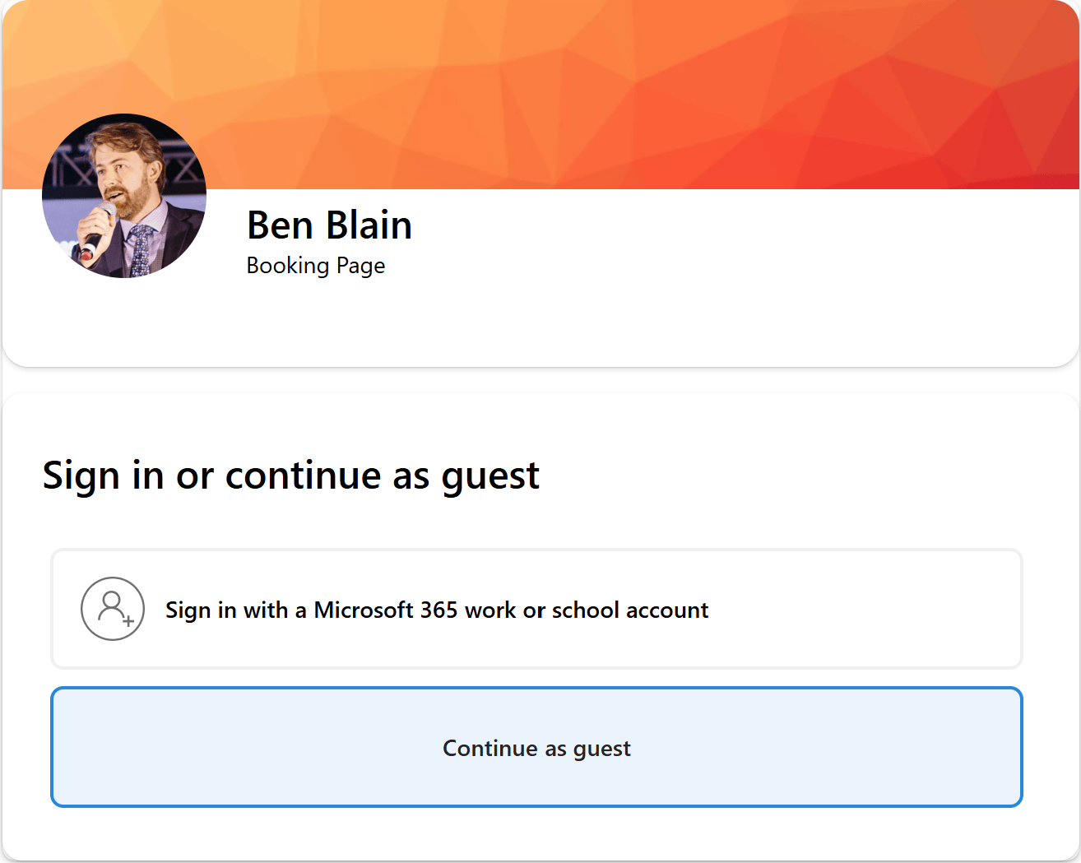Open Ben Blain's avatar picture
1081x863 pixels.
tap(124, 196)
